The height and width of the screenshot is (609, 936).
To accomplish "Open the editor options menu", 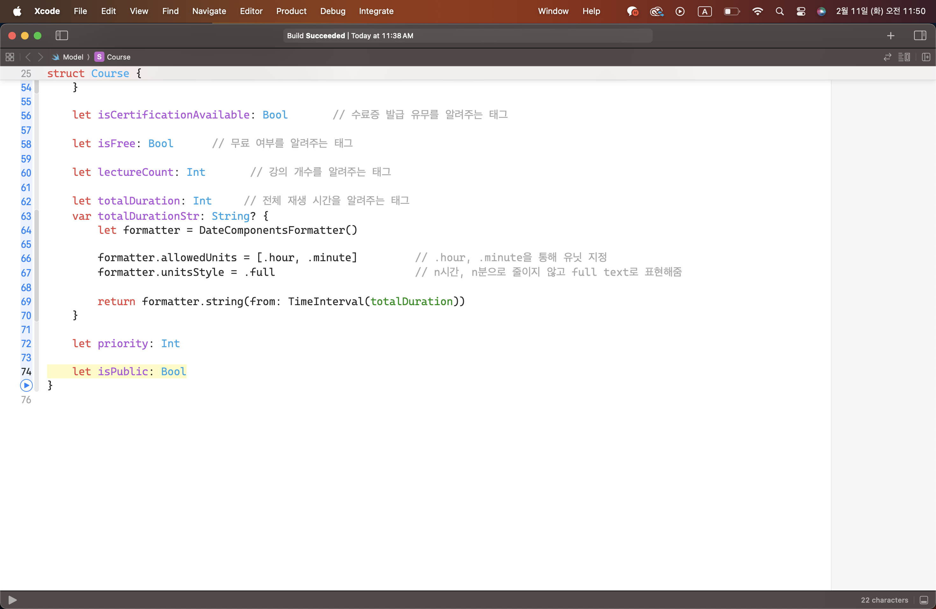I will (x=904, y=57).
